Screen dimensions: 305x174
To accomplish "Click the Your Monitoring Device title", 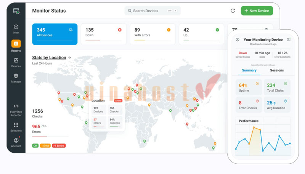I will point(263,40).
